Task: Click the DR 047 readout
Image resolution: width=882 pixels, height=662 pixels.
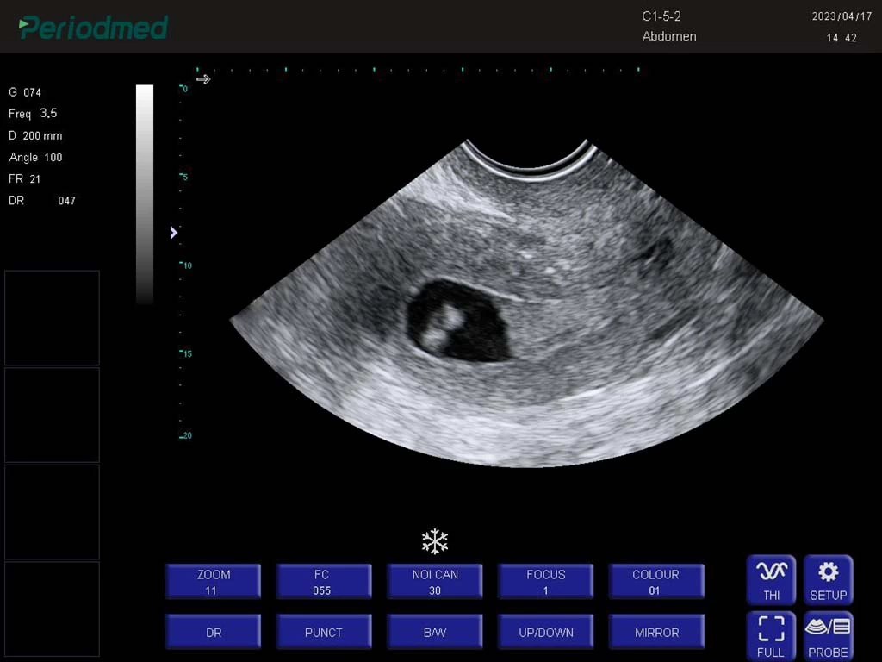Action: click(x=42, y=200)
